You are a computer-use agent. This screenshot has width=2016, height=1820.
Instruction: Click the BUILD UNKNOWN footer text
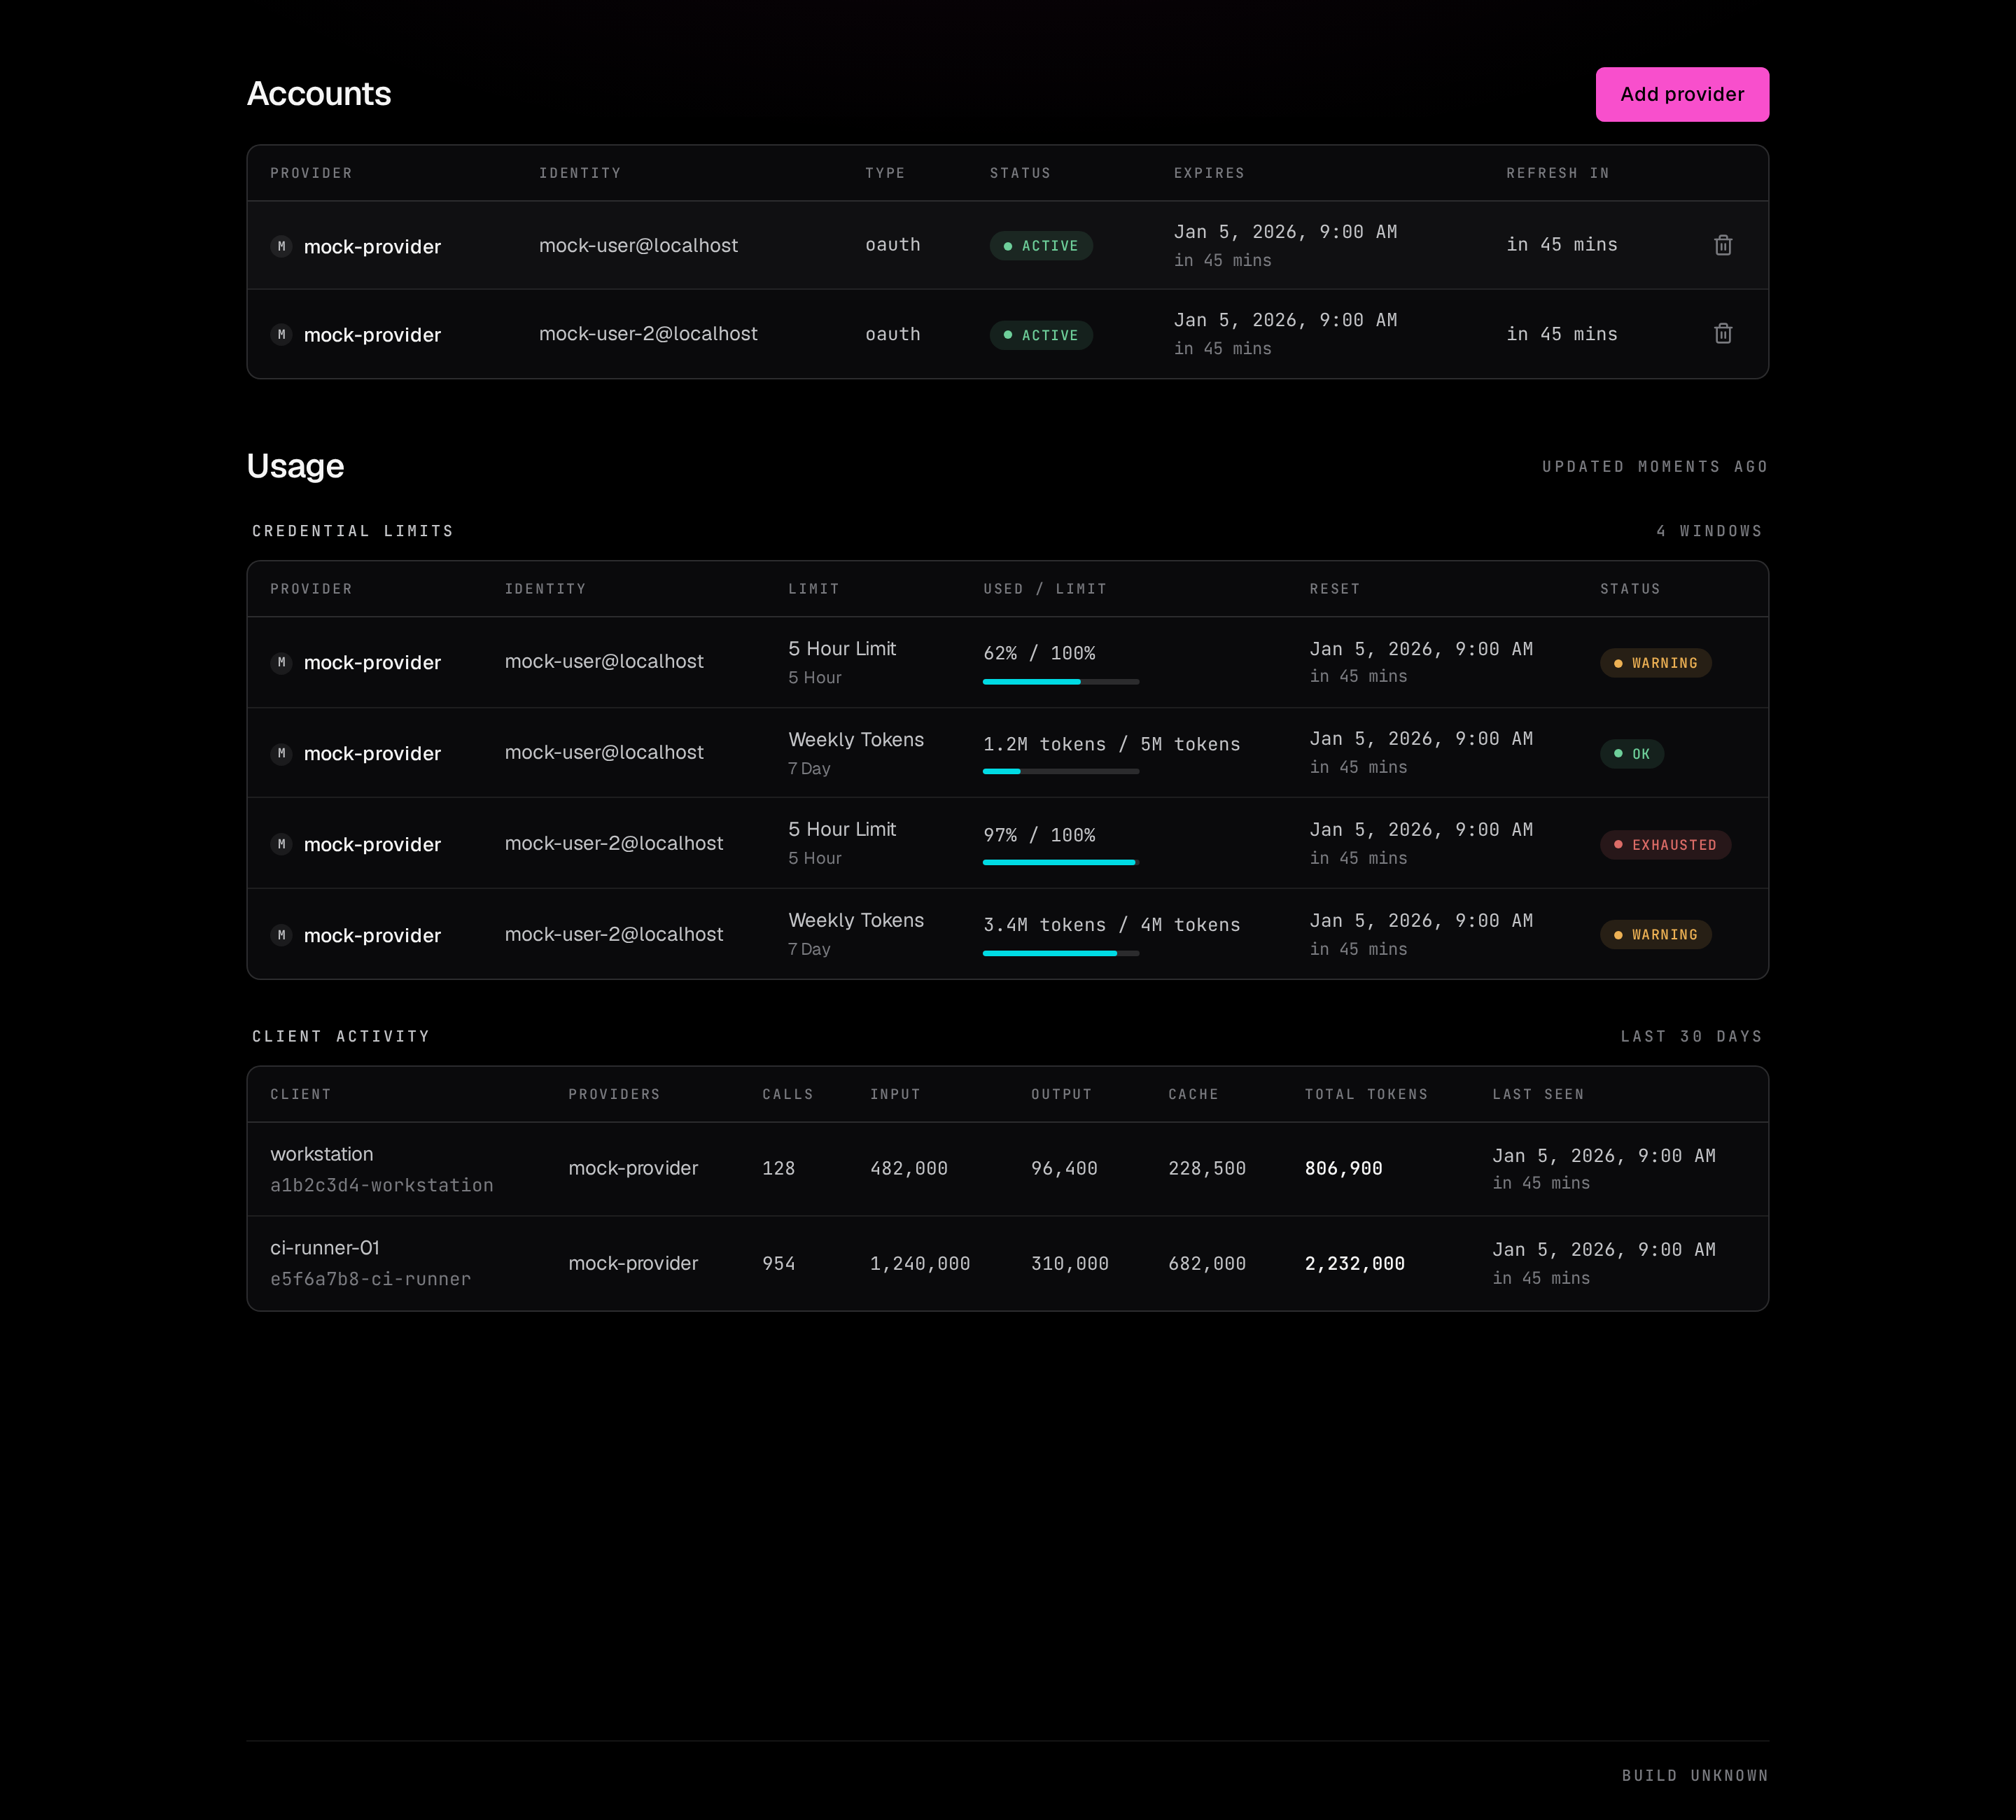click(1695, 1776)
